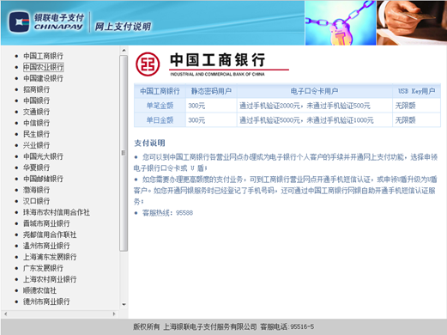The image size is (447, 335).
Task: Choose 中国邮储银行 entry
Action: coord(43,179)
